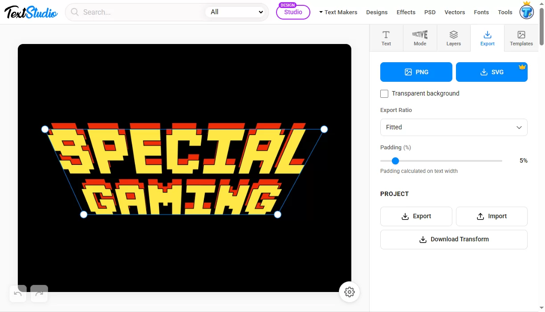This screenshot has height=312, width=545.
Task: Open the Export Ratio Fitted dropdown
Action: click(454, 127)
